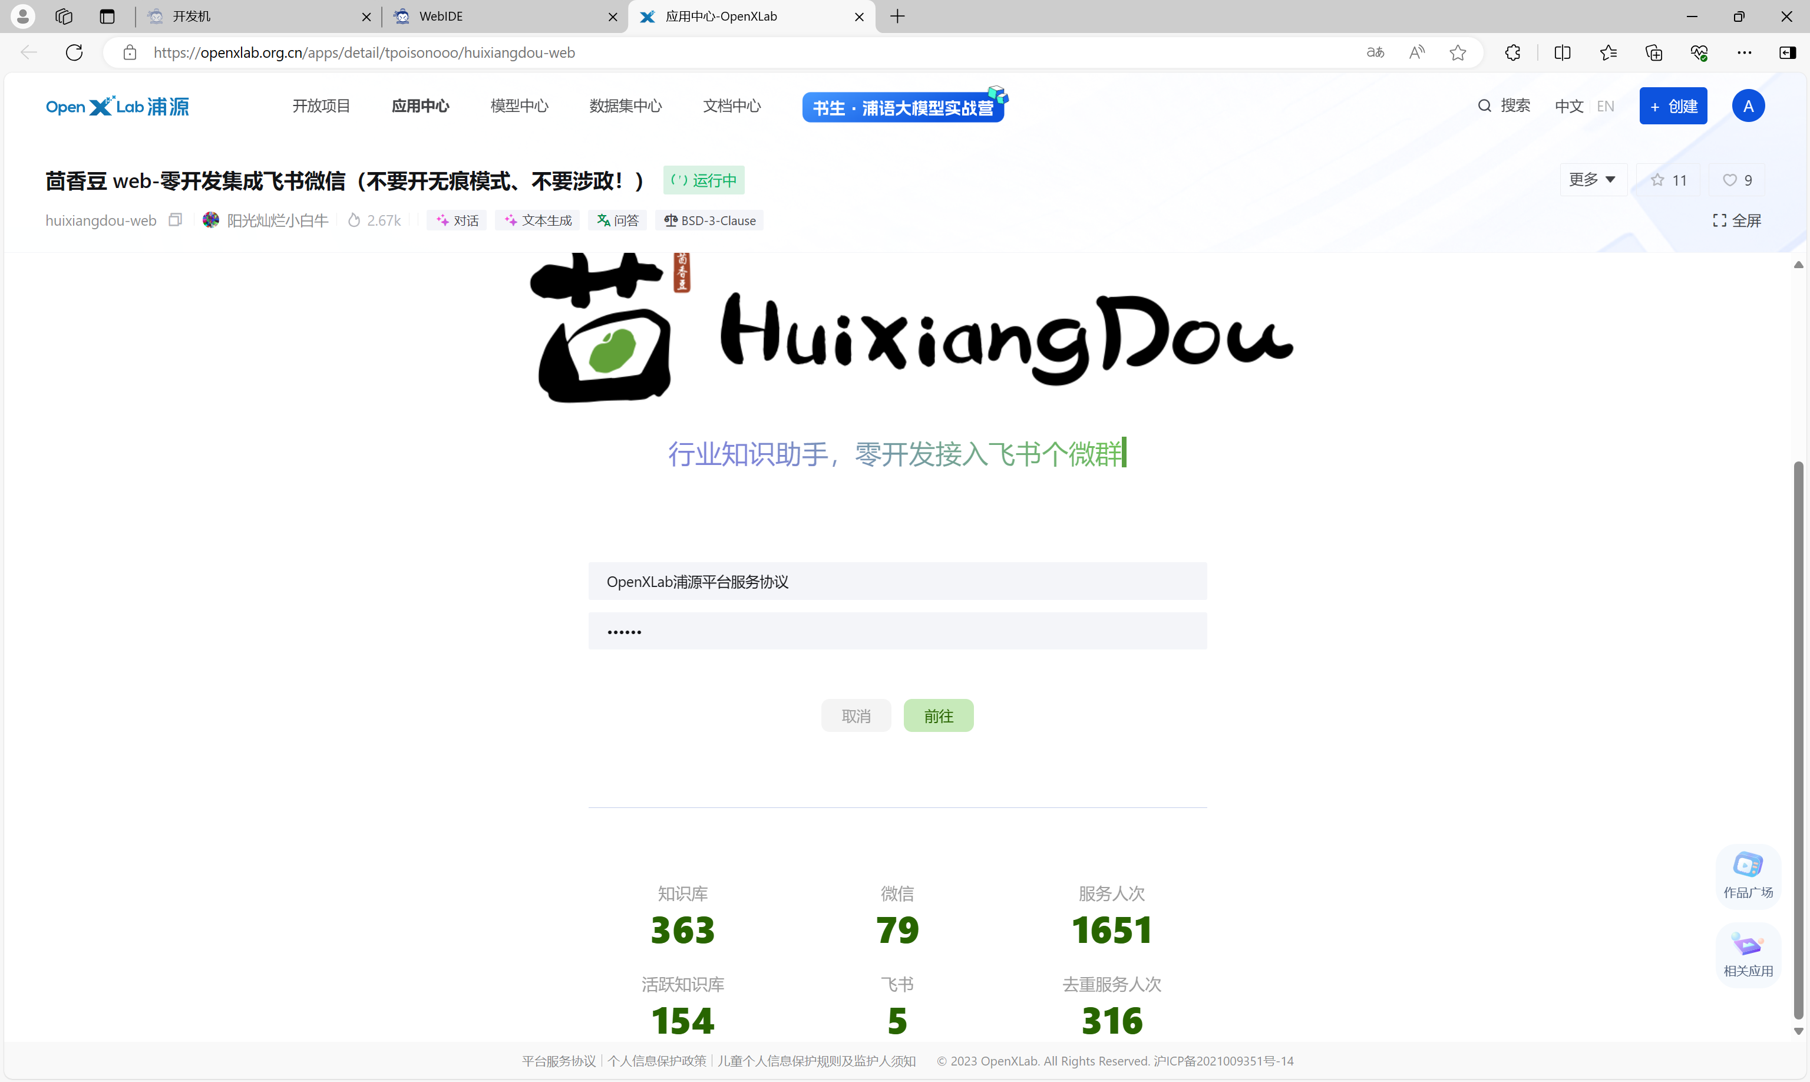View site information lock icon
The height and width of the screenshot is (1082, 1810).
pyautogui.click(x=130, y=52)
